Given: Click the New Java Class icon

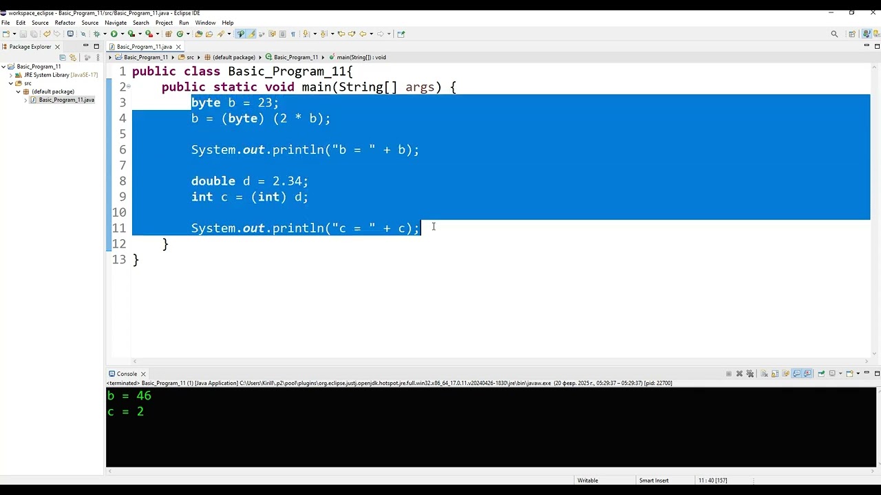Looking at the screenshot, I should (x=180, y=34).
